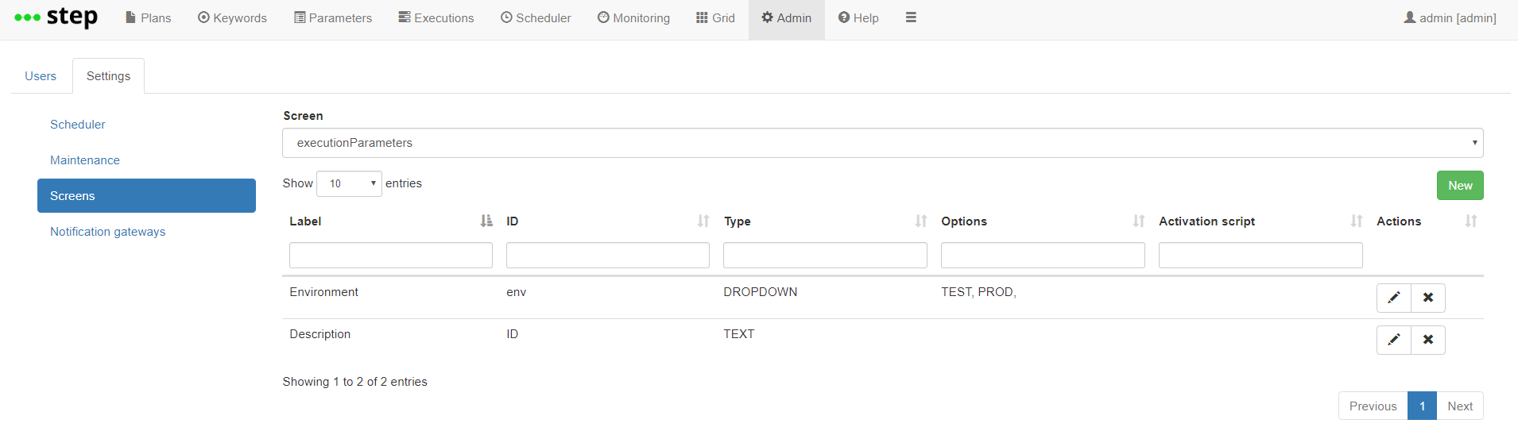This screenshot has height=431, width=1518.
Task: Sort table by Activation script icon
Action: pyautogui.click(x=1357, y=221)
